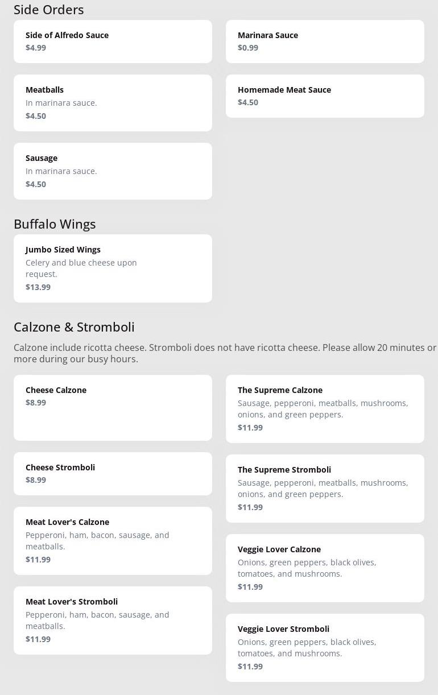This screenshot has height=695, width=438.
Task: Click the Calzone & Stromboli heading
Action: 74,327
